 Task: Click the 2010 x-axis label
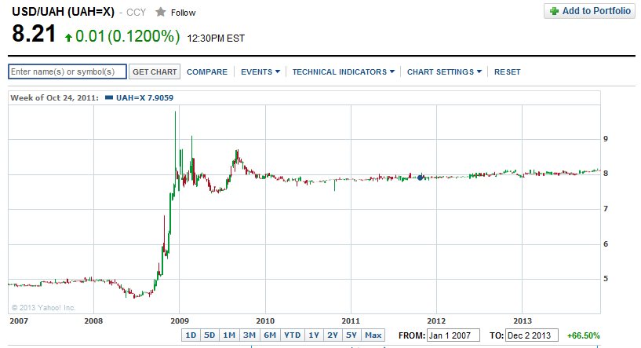[x=265, y=321]
